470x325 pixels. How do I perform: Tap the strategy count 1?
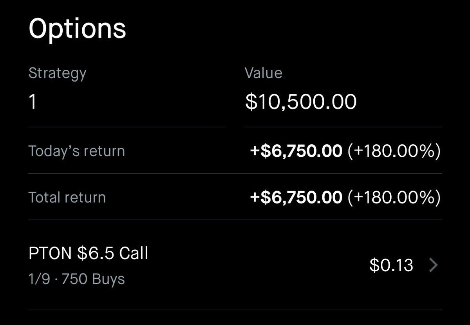tap(33, 102)
